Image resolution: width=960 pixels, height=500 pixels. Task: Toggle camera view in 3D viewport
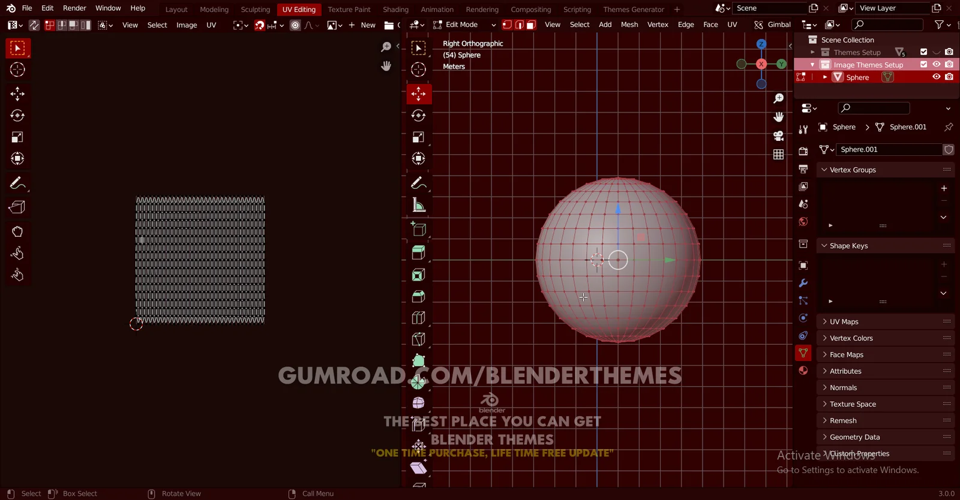point(778,136)
